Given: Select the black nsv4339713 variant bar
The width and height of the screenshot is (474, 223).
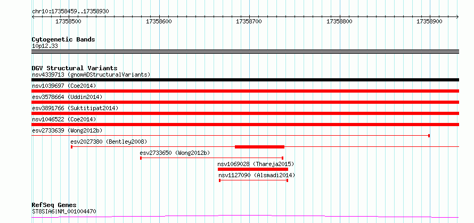Looking at the screenshot, I should pyautogui.click(x=245, y=80).
